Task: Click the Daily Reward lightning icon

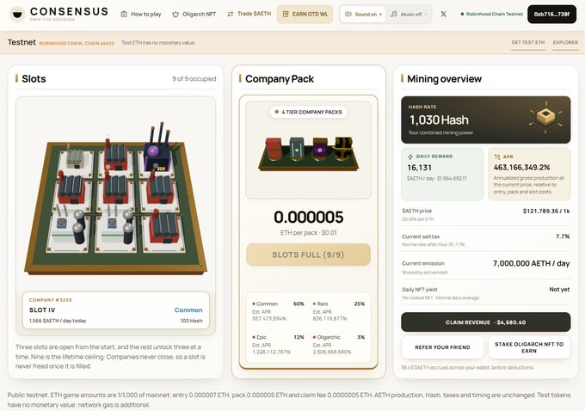Action: pos(410,156)
